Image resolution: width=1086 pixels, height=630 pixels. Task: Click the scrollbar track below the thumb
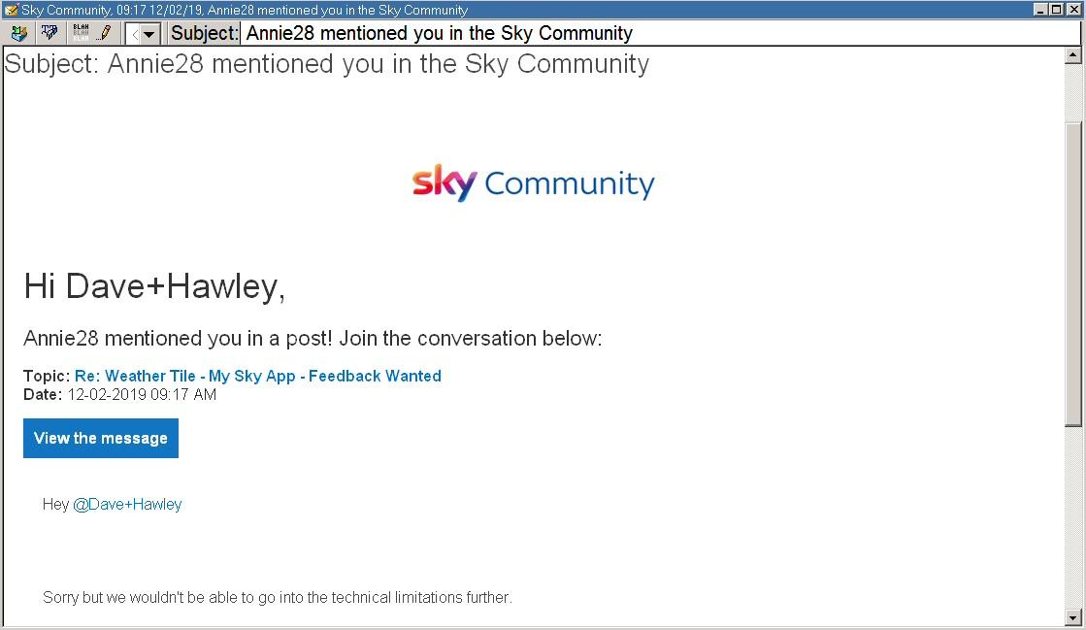[1072, 517]
